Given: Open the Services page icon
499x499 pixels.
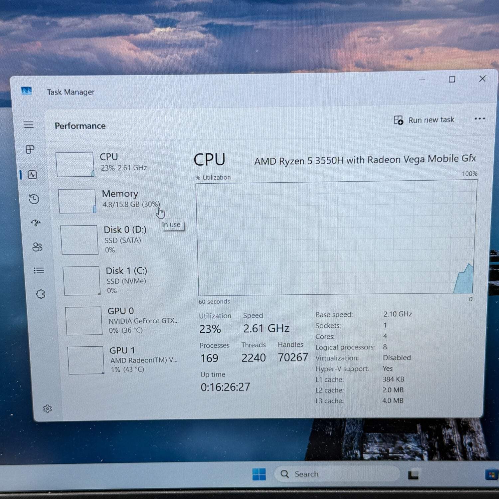Looking at the screenshot, I should [x=41, y=294].
